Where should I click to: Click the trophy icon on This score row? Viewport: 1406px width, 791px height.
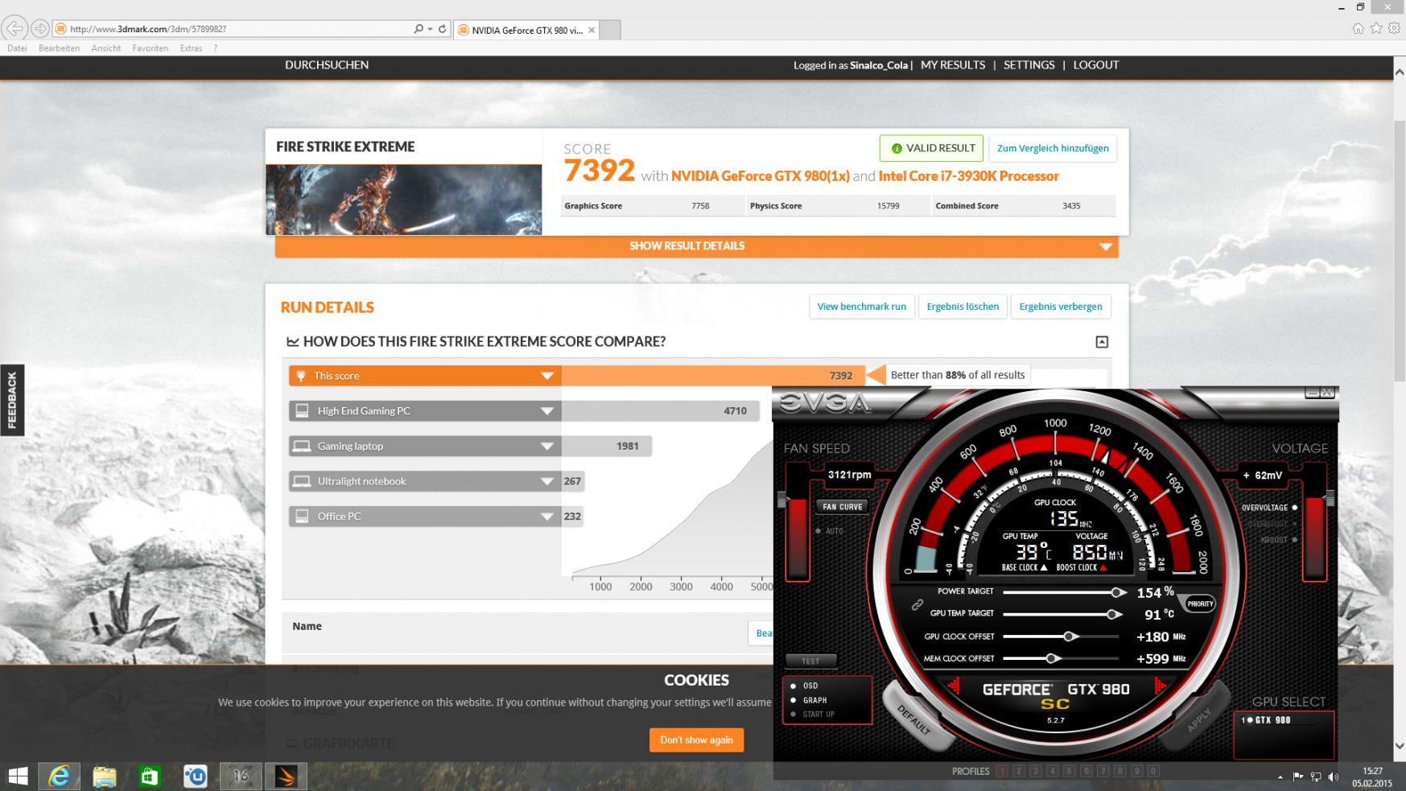pos(301,376)
